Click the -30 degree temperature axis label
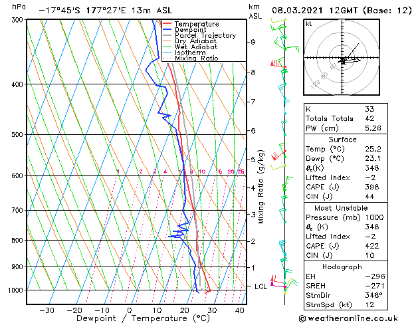 pos(47,310)
